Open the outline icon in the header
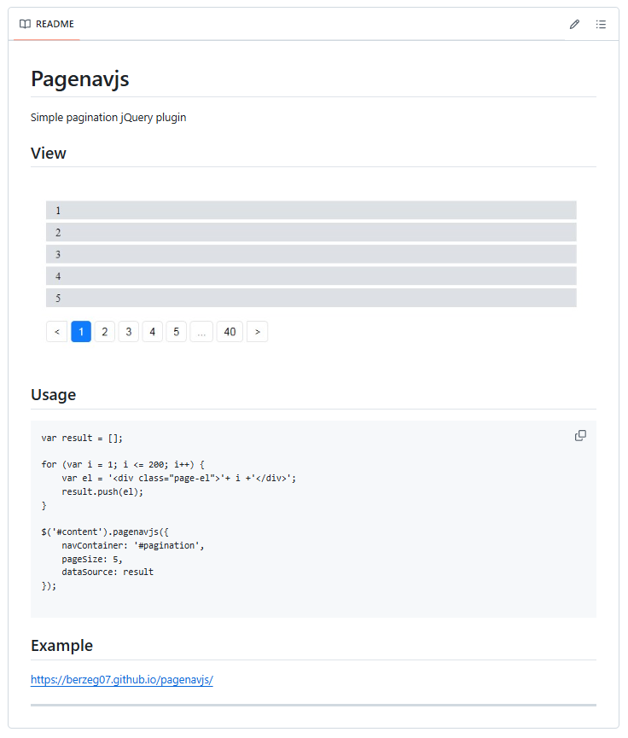Screen dimensions: 628x738 pyautogui.click(x=602, y=25)
